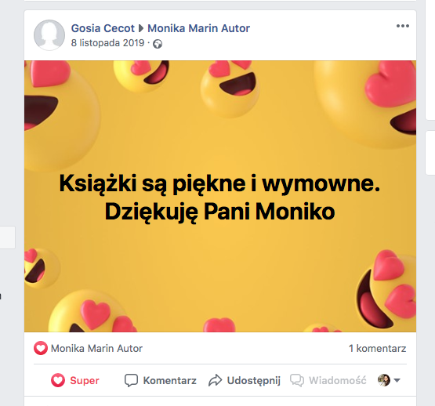Image resolution: width=435 pixels, height=406 pixels.
Task: Click the heart reaction icon beside Monika Marin Autor
Action: coord(41,348)
